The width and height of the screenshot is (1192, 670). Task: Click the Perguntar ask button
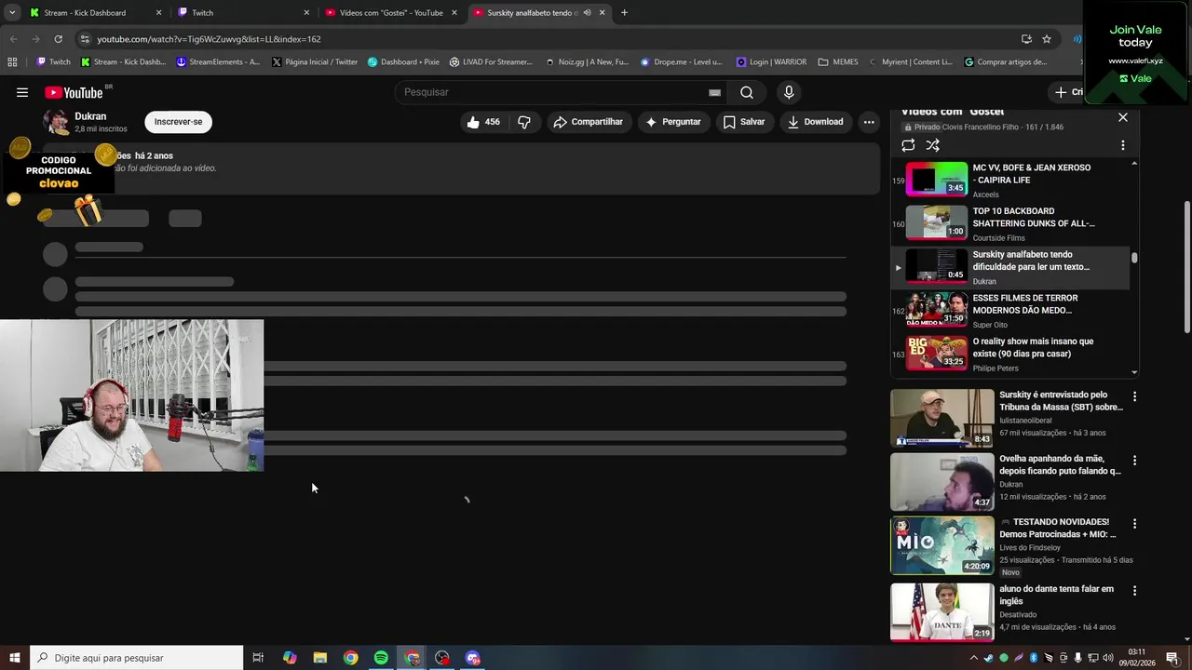pos(672,122)
